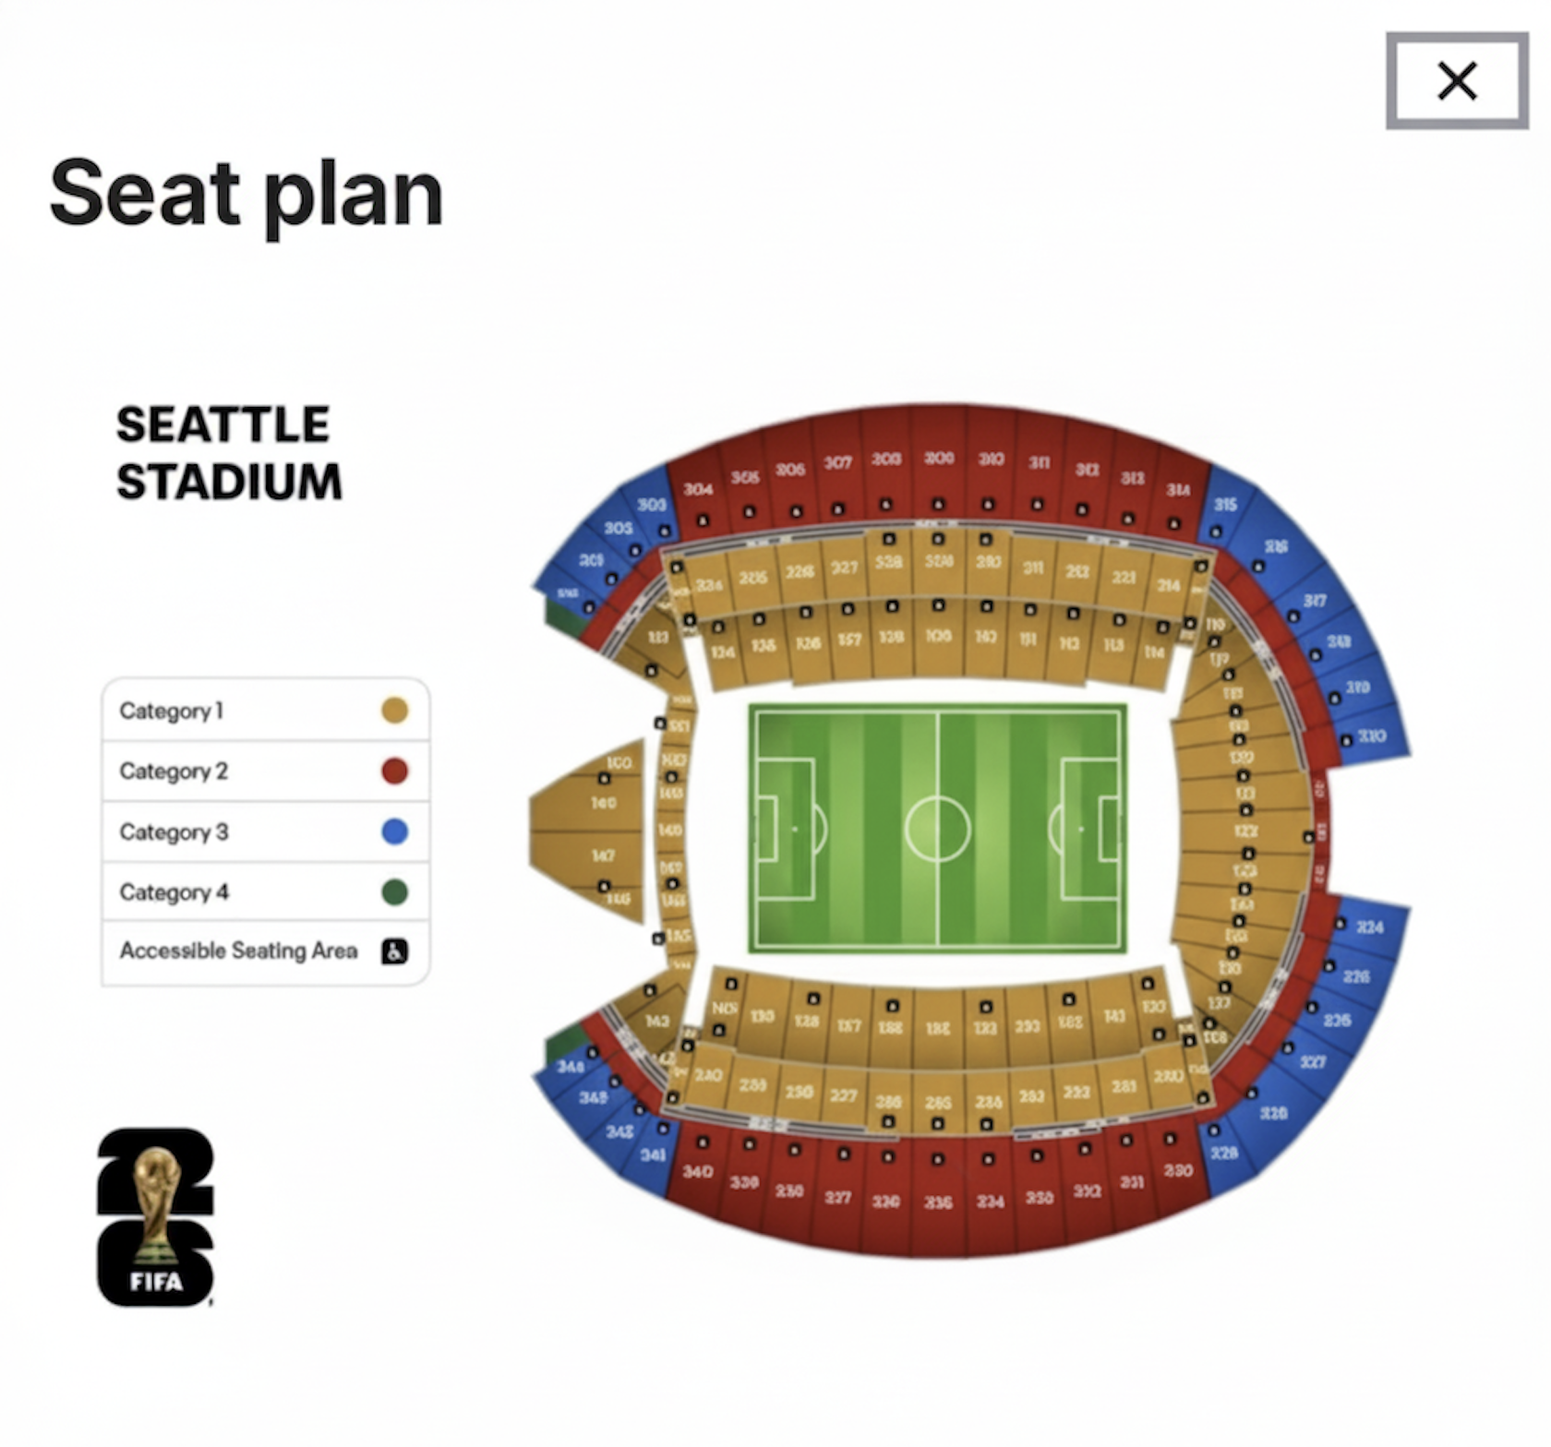Viewport: 1551px width, 1447px height.
Task: Click the SEATTLE STADIUM heading
Action: click(224, 452)
